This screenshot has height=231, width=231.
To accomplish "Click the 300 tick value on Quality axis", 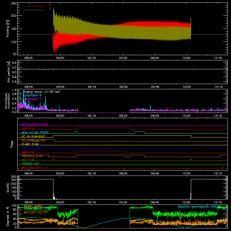I will (14, 177).
